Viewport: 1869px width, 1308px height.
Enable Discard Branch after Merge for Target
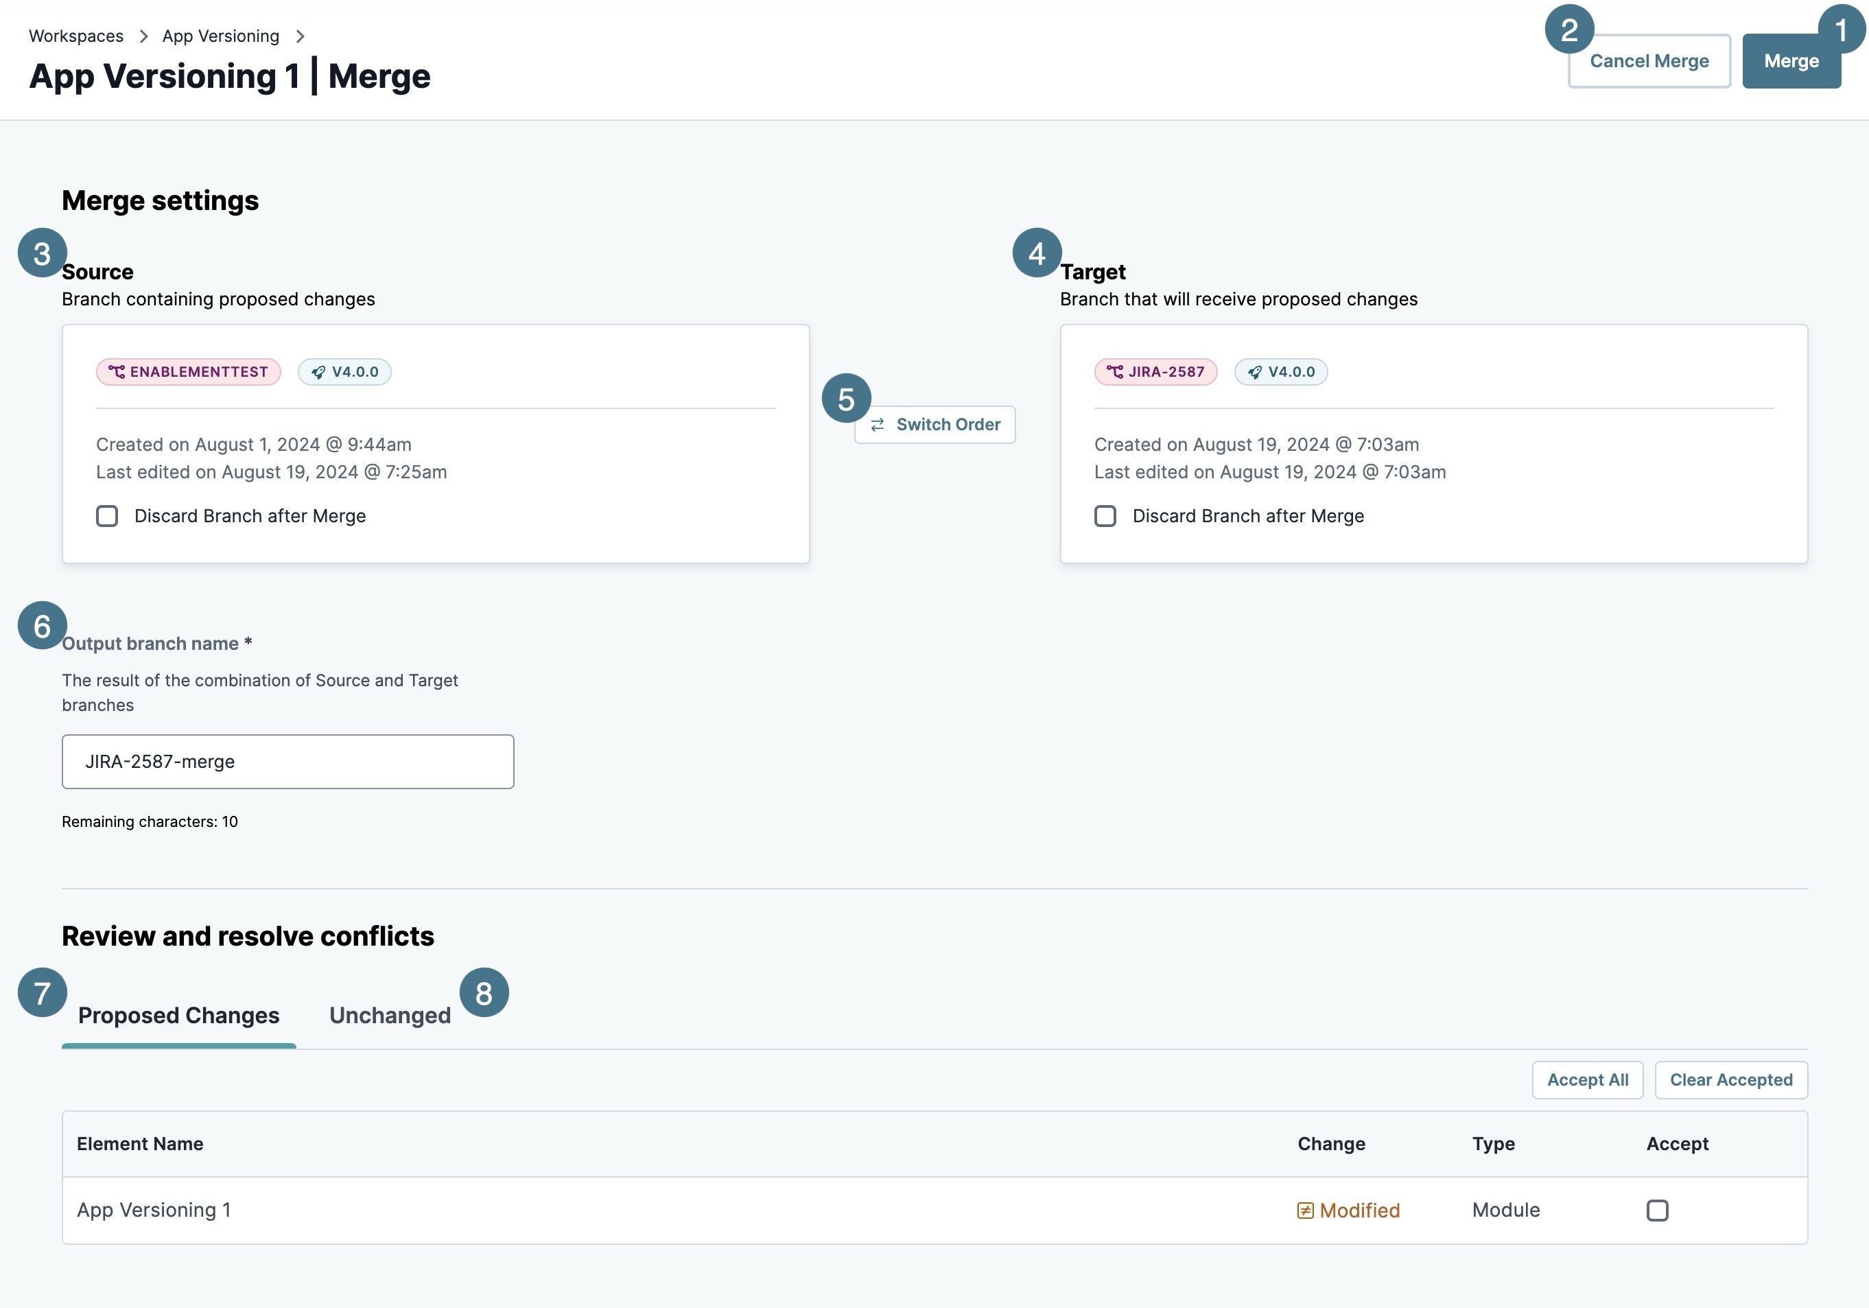pyautogui.click(x=1105, y=516)
